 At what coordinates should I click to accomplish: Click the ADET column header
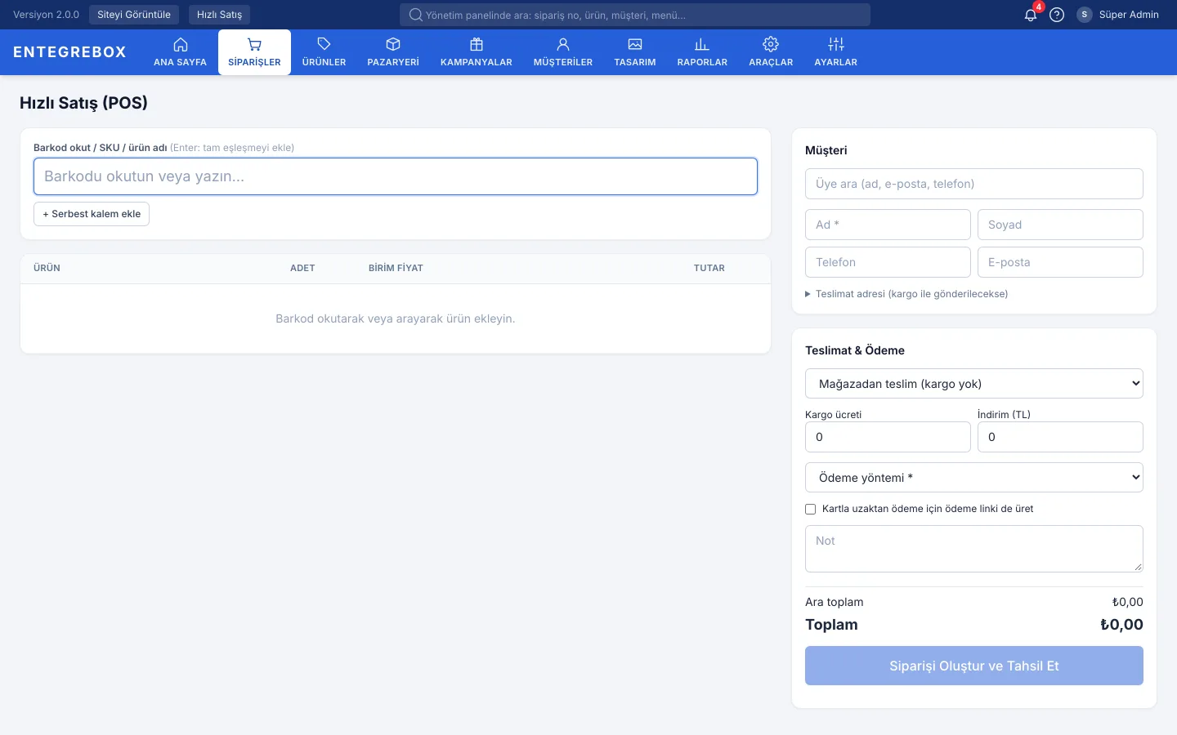302,268
